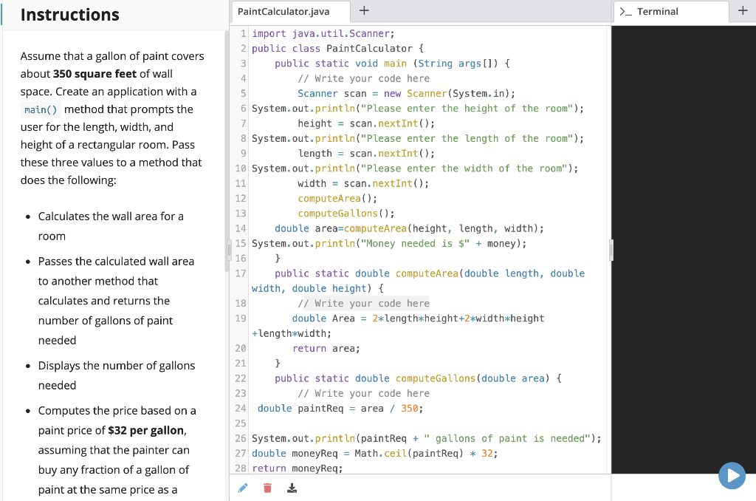This screenshot has width=756, height=501.
Task: Open a new editor tab with plus
Action: (364, 10)
